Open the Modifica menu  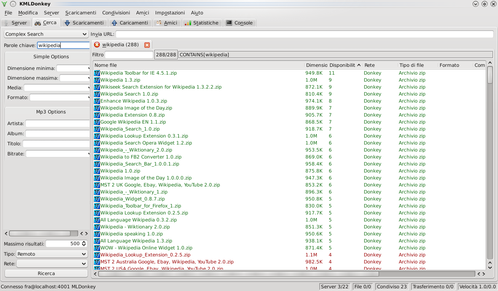(28, 13)
